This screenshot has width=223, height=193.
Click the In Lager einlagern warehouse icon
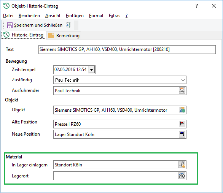pyautogui.click(x=182, y=165)
